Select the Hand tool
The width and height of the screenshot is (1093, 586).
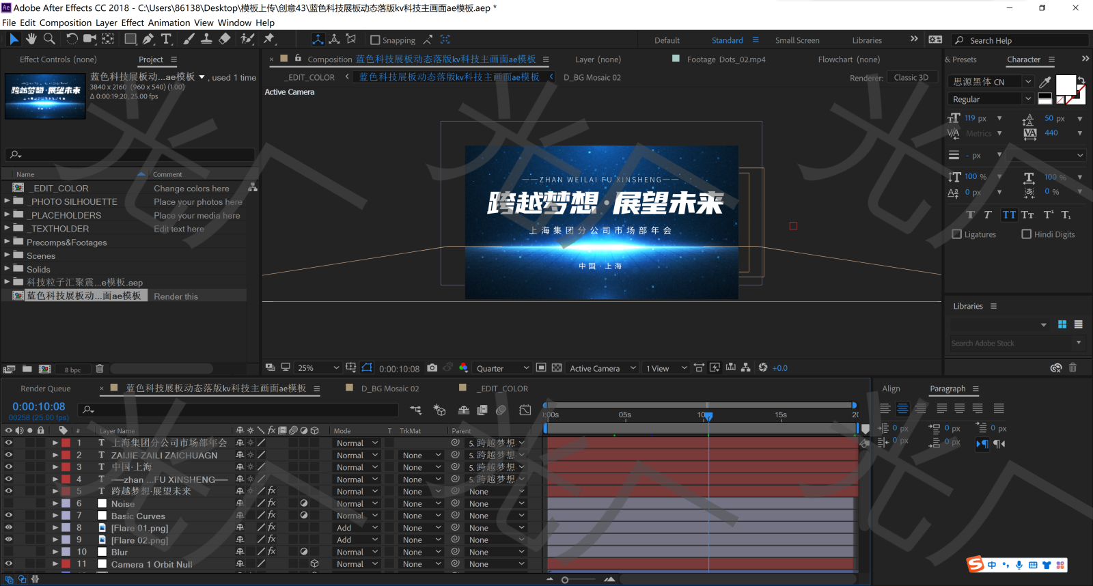point(31,39)
